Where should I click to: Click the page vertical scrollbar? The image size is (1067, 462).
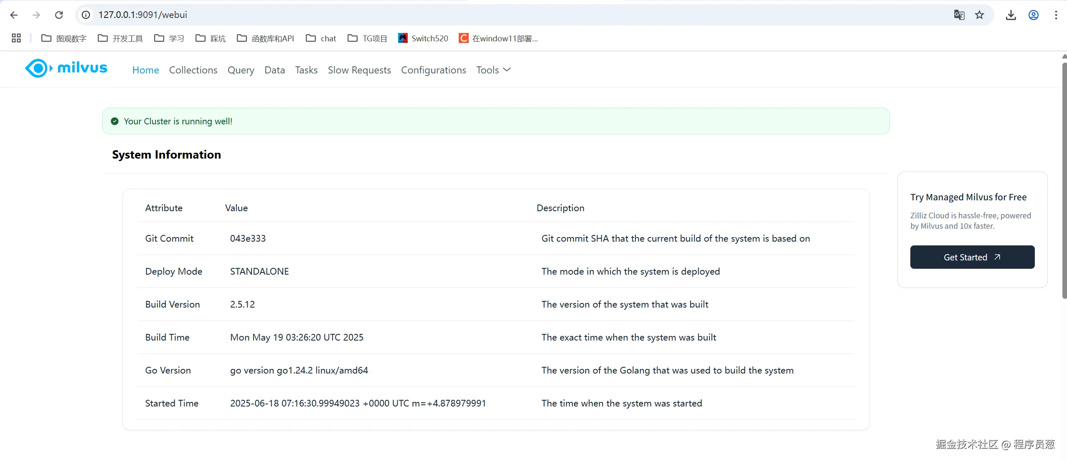pyautogui.click(x=1064, y=179)
